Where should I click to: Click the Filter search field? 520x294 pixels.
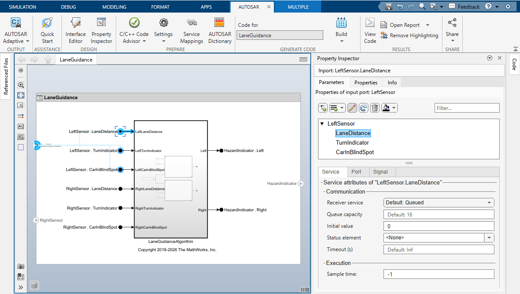467,108
